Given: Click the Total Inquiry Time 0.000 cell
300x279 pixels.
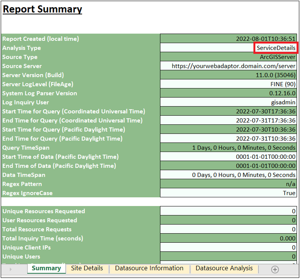Looking at the screenshot, I should pos(228,239).
